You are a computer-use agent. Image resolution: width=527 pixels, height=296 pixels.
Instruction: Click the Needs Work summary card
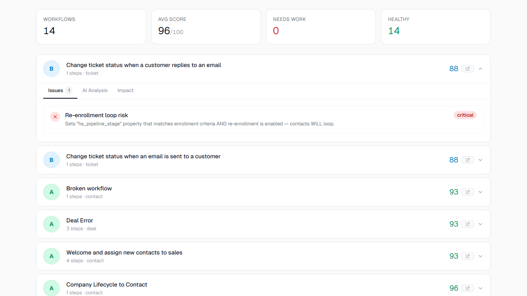click(x=321, y=27)
